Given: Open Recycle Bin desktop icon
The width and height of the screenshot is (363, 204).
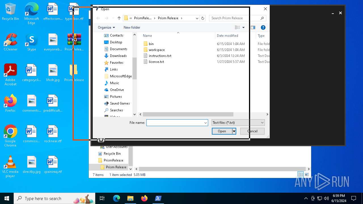Looking at the screenshot, I should point(10,12).
